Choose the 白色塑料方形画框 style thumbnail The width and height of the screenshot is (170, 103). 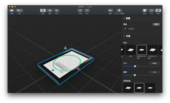(x=153, y=50)
